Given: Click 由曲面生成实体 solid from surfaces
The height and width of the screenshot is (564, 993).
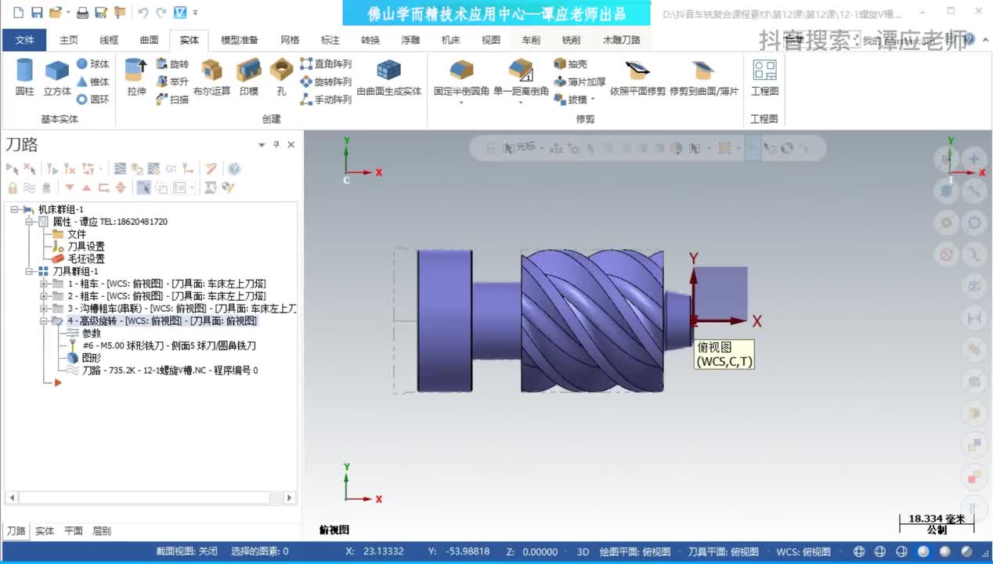Looking at the screenshot, I should coord(389,78).
